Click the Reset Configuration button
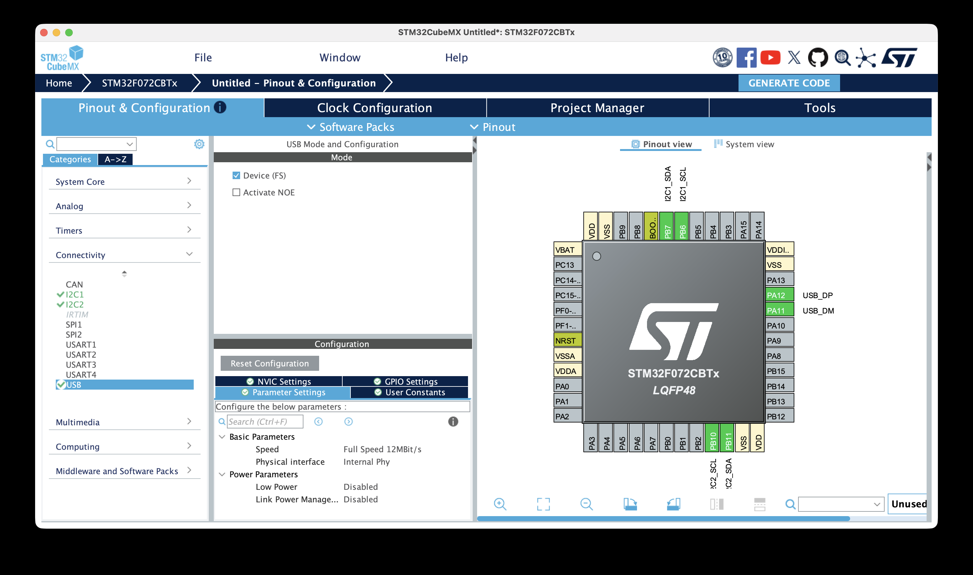Viewport: 973px width, 575px height. point(270,363)
